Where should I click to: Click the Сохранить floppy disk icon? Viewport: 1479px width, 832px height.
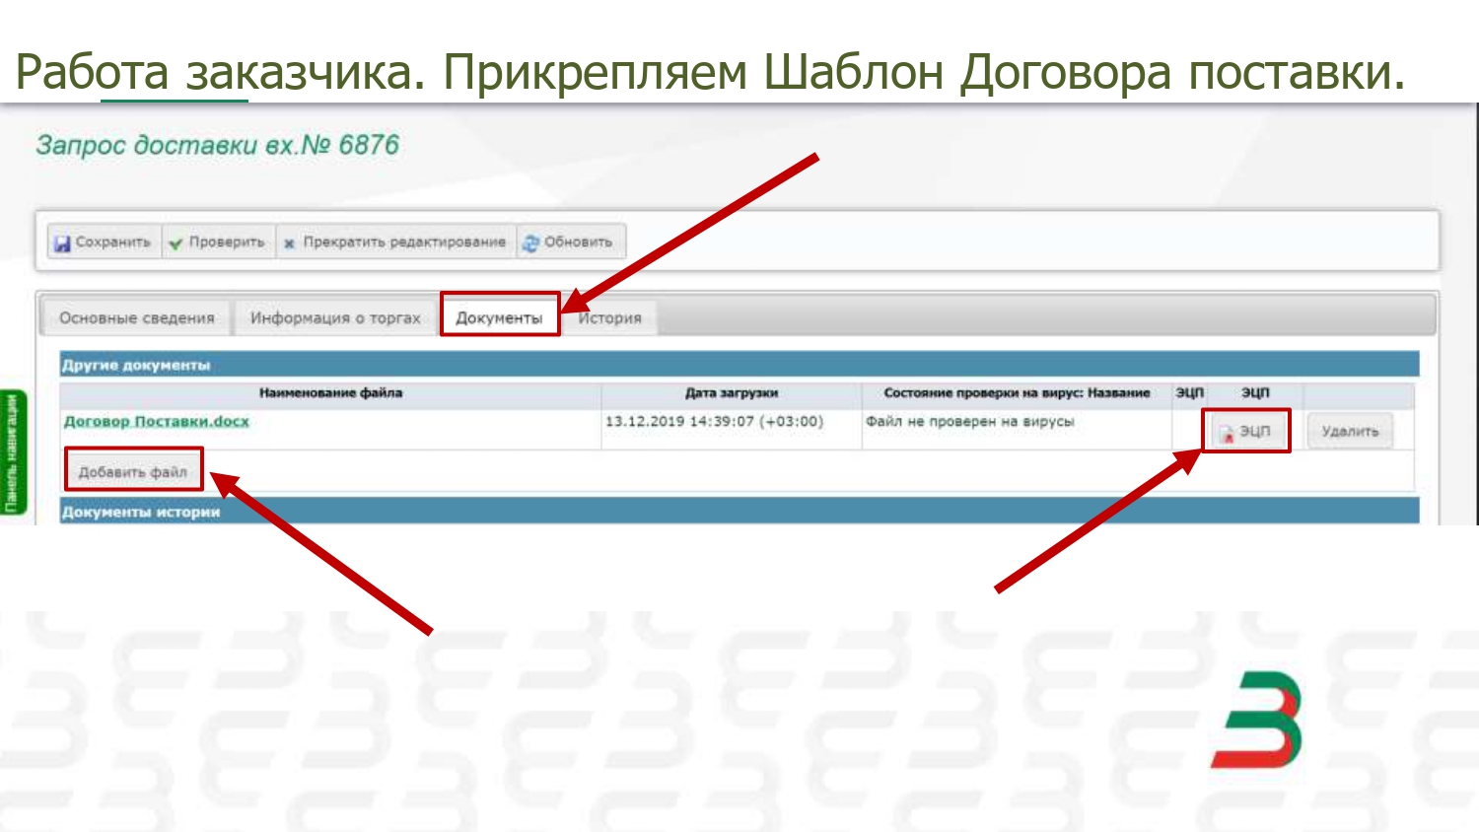[62, 243]
